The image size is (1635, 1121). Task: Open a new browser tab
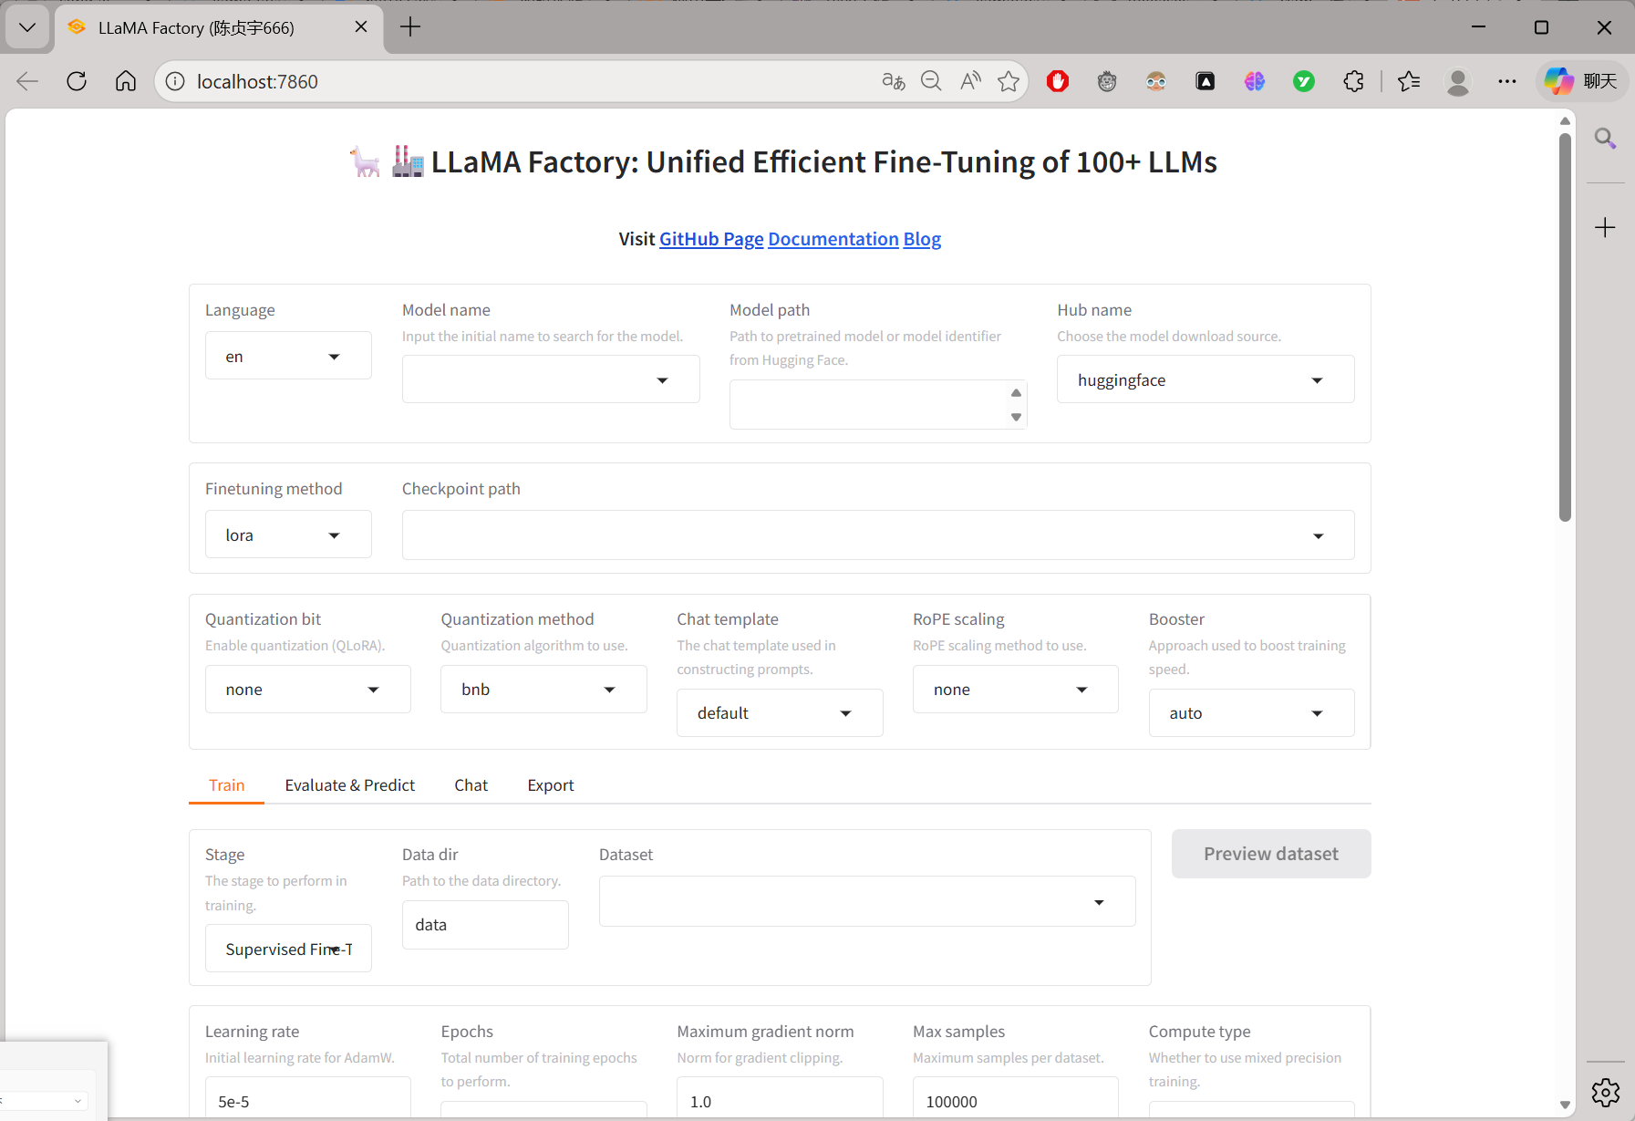pyautogui.click(x=410, y=27)
